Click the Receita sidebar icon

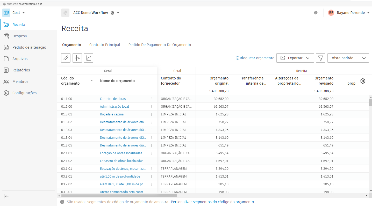tap(6, 25)
